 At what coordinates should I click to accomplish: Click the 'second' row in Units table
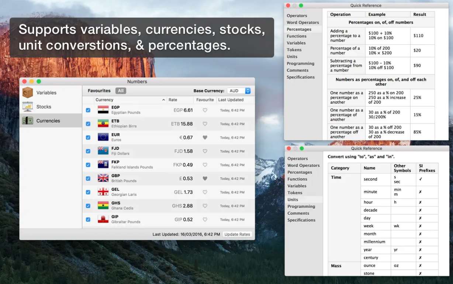[400, 179]
